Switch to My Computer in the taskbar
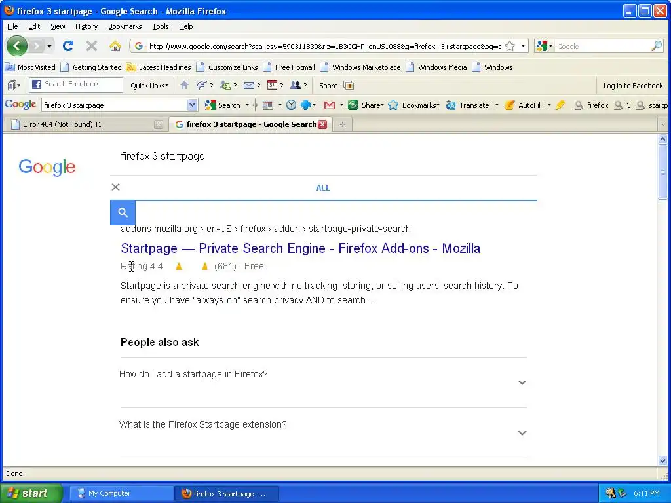 tap(121, 493)
